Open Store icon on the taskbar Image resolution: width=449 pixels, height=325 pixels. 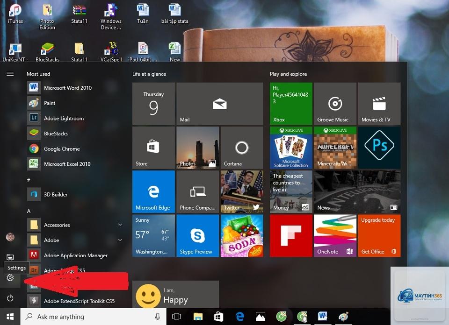[x=219, y=317]
